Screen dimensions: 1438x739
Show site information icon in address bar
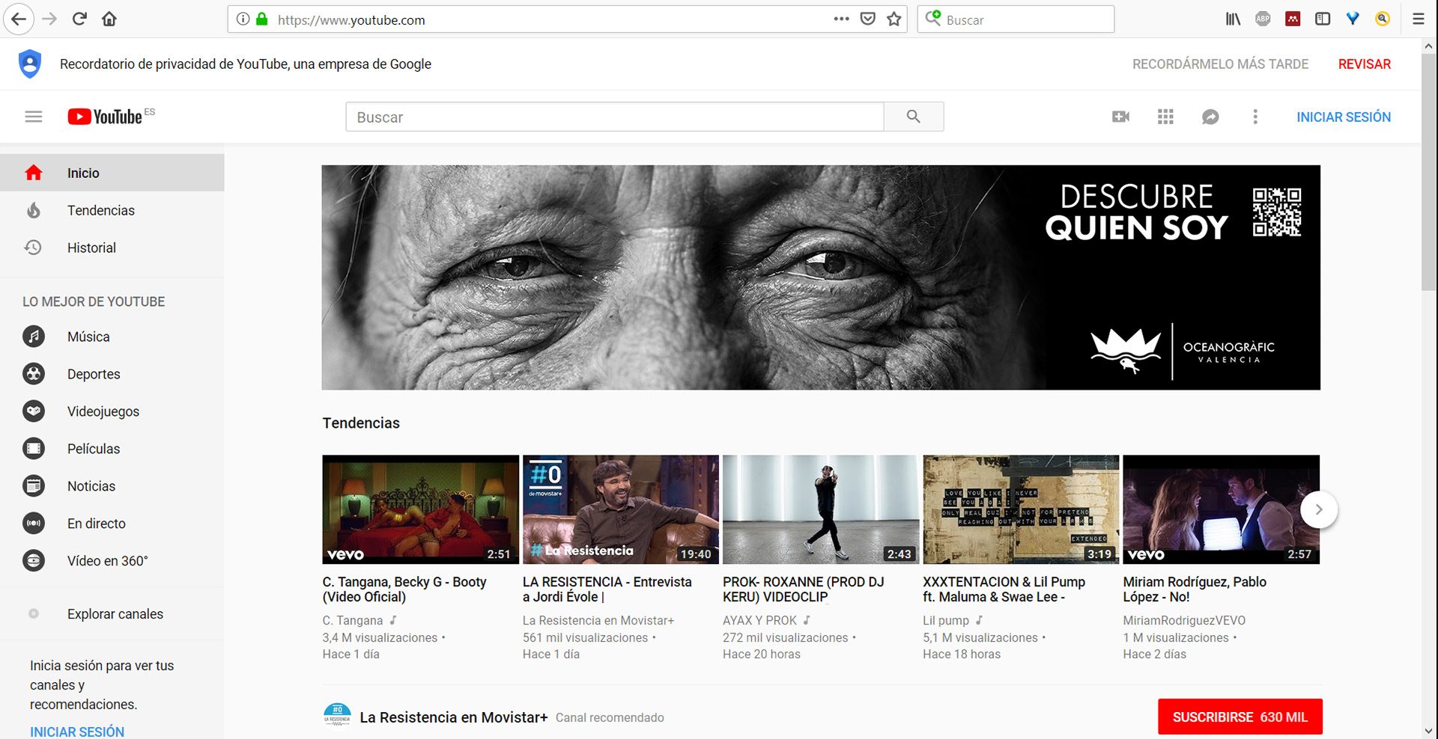pyautogui.click(x=243, y=19)
